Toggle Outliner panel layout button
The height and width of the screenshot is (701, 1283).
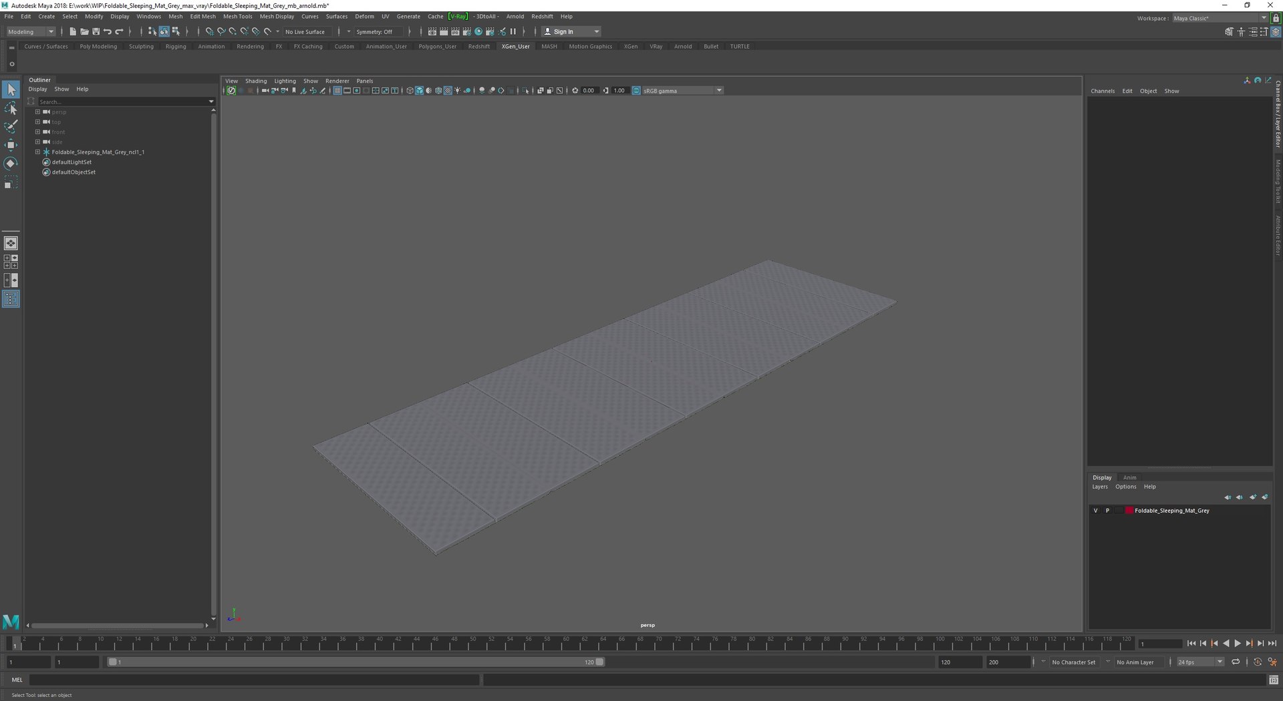(11, 299)
